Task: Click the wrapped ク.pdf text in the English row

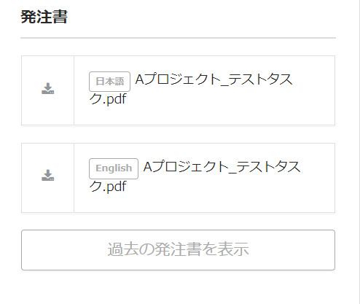Action: click(108, 187)
